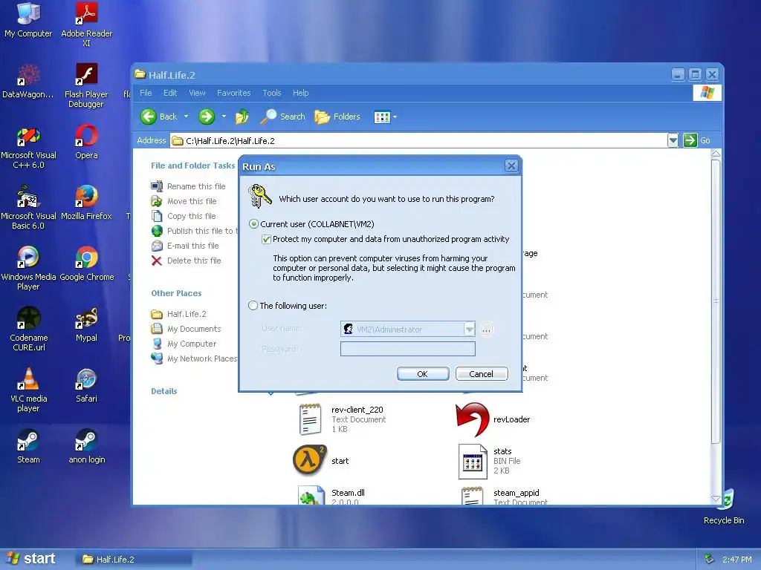
Task: Collapse Other Places section header
Action: point(176,293)
